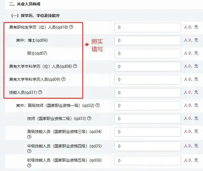The image size is (203, 171).
Task: Focus the qd18 postgraduate count input field
Action: [148, 28]
